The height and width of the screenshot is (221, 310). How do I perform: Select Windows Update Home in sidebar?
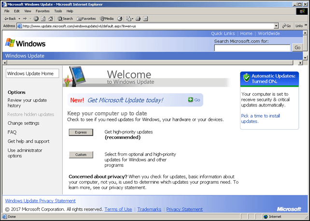point(32,74)
